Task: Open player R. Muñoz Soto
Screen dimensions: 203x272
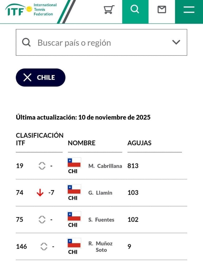Action: 101,247
